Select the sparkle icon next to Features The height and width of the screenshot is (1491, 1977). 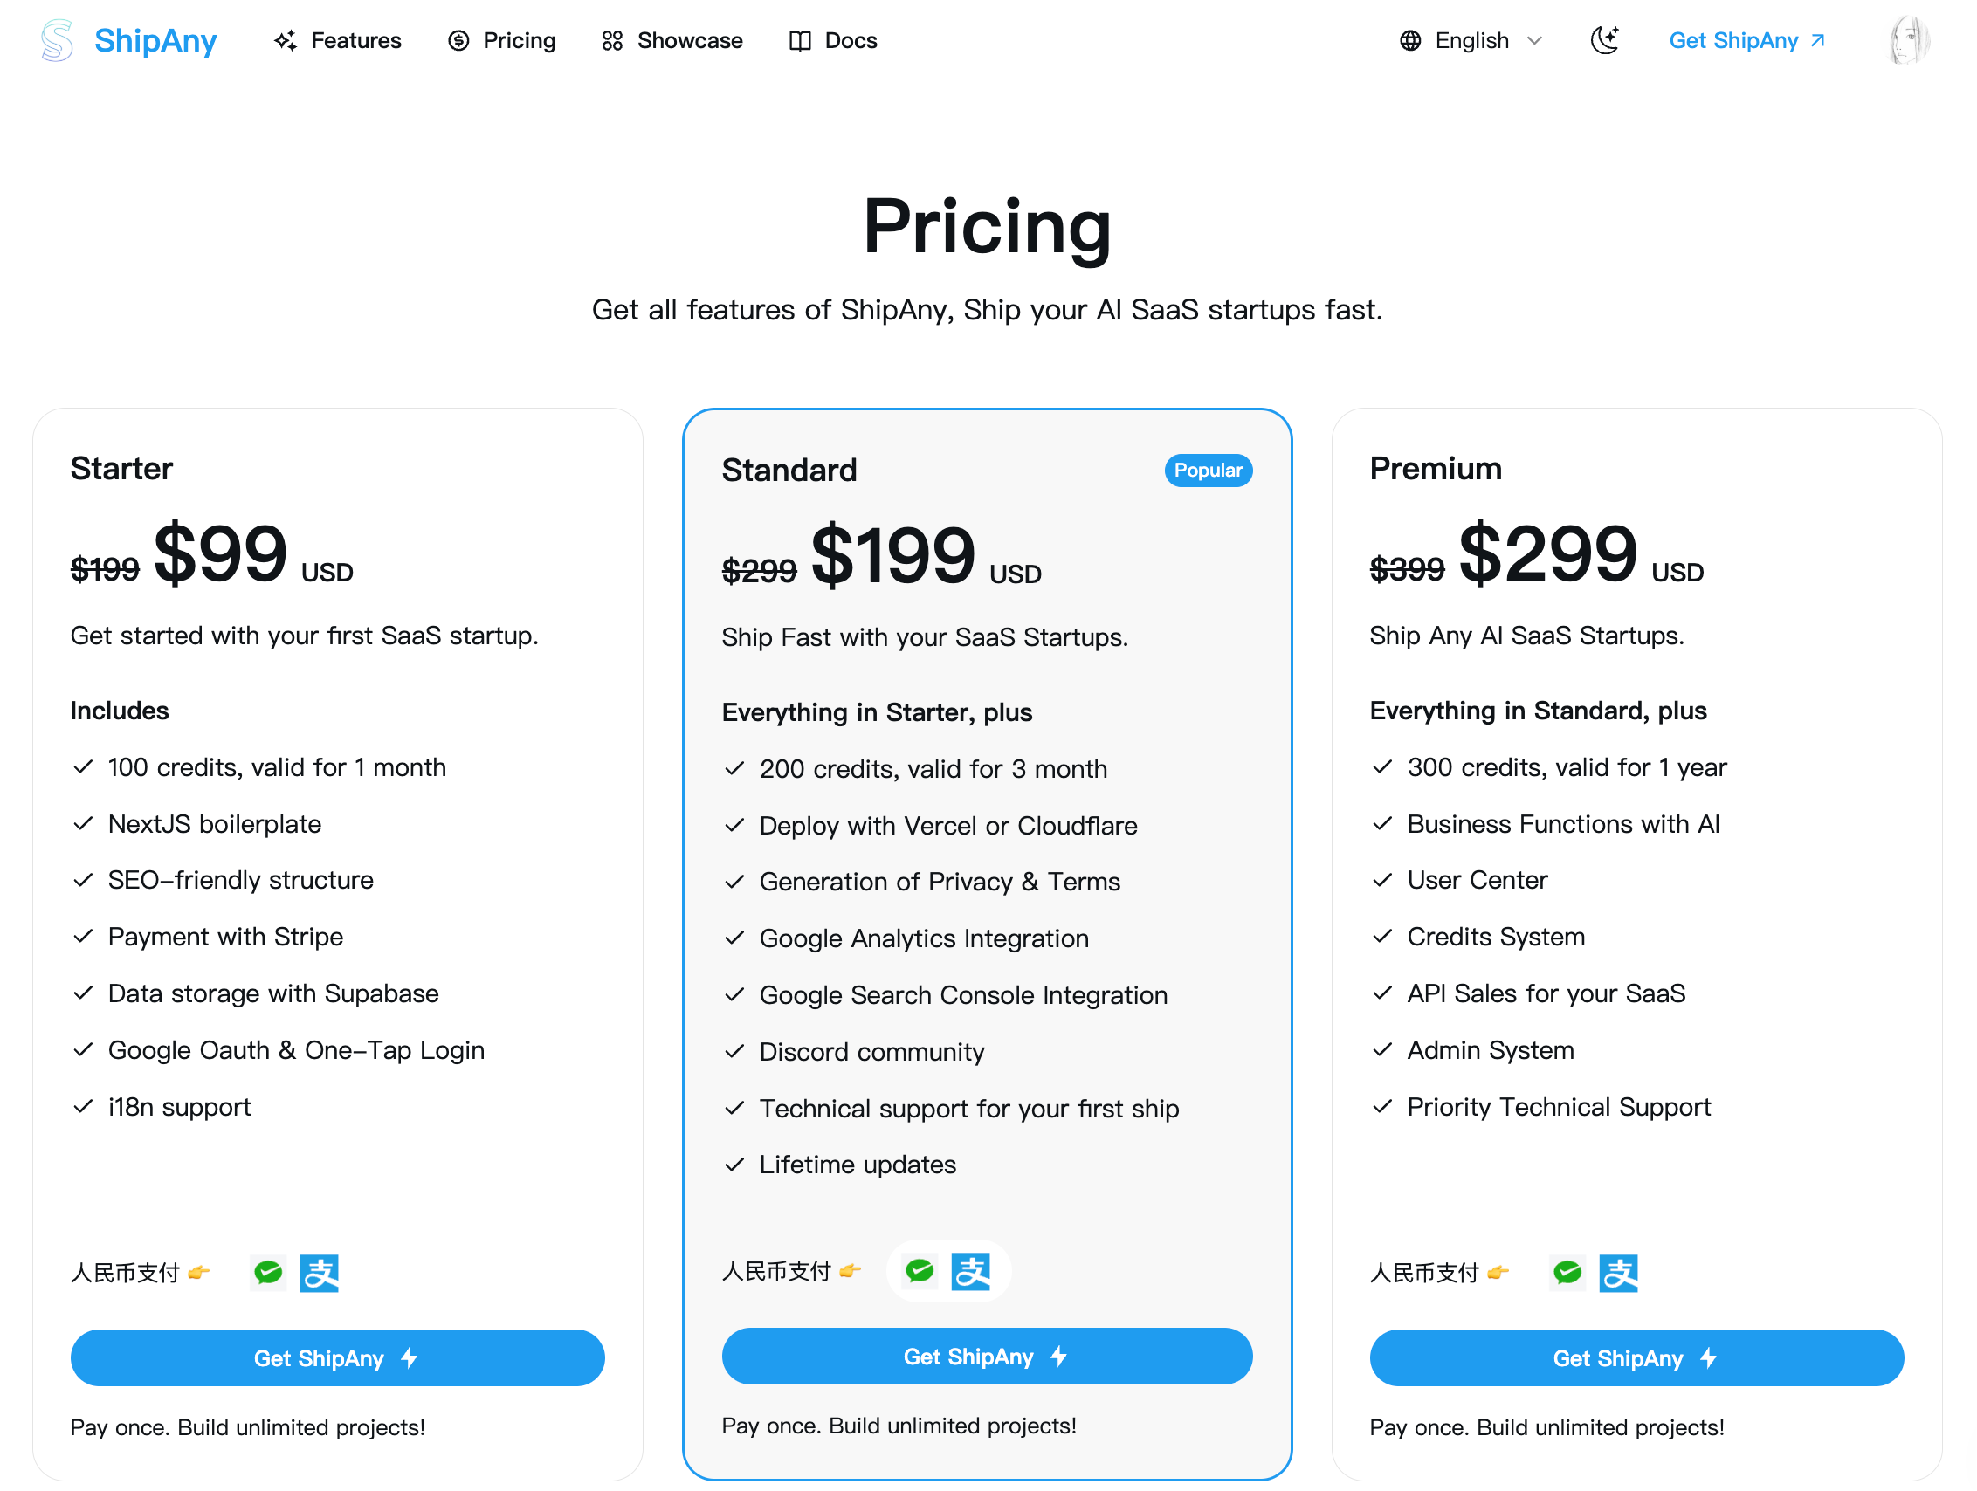(286, 40)
